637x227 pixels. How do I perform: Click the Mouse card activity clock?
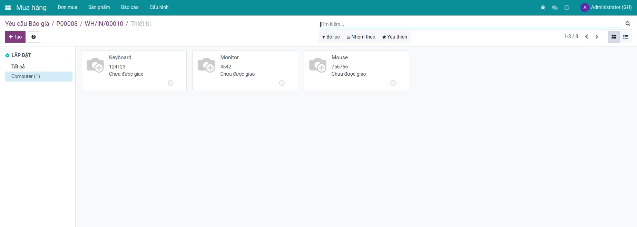[x=393, y=83]
